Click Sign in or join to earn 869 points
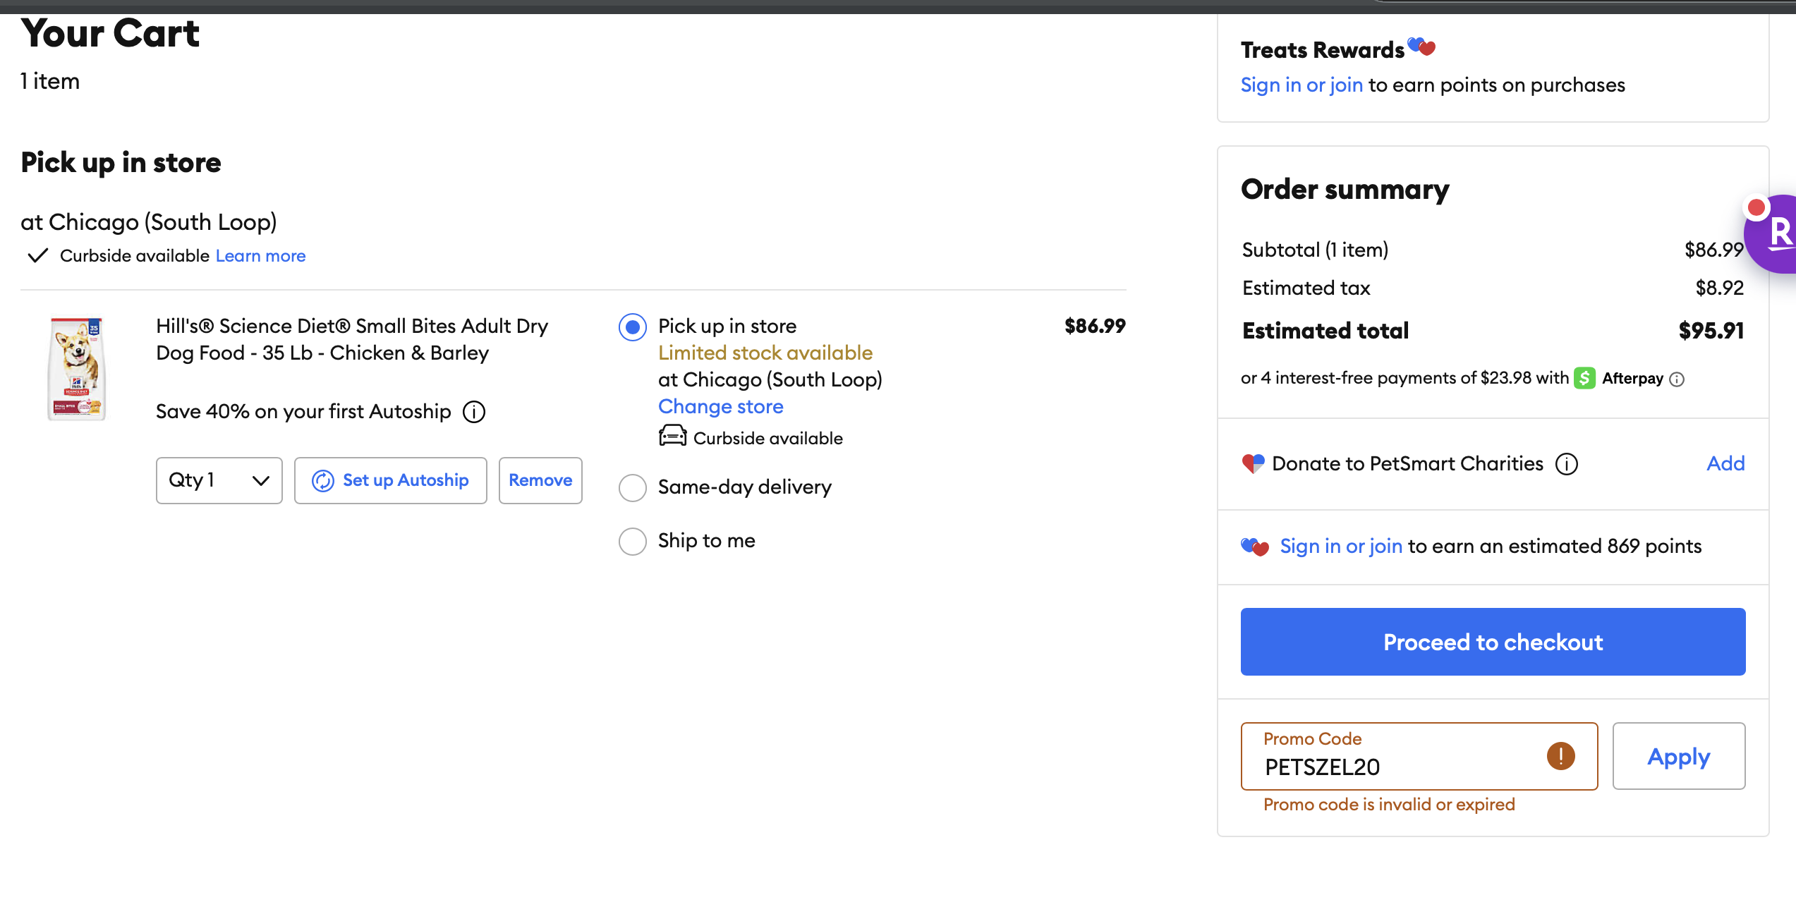This screenshot has height=914, width=1796. (x=1341, y=546)
